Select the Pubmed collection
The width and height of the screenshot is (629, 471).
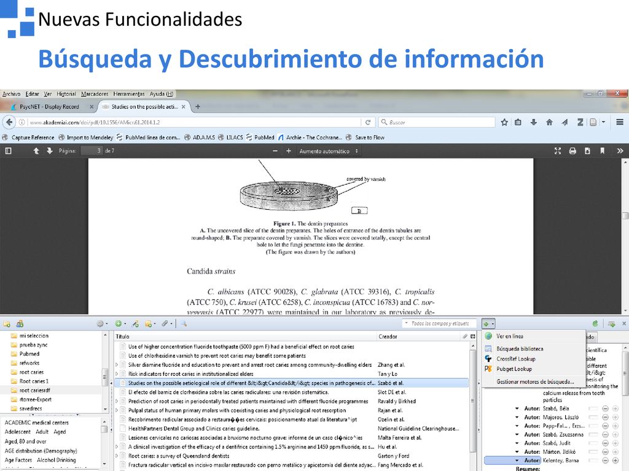pos(29,354)
